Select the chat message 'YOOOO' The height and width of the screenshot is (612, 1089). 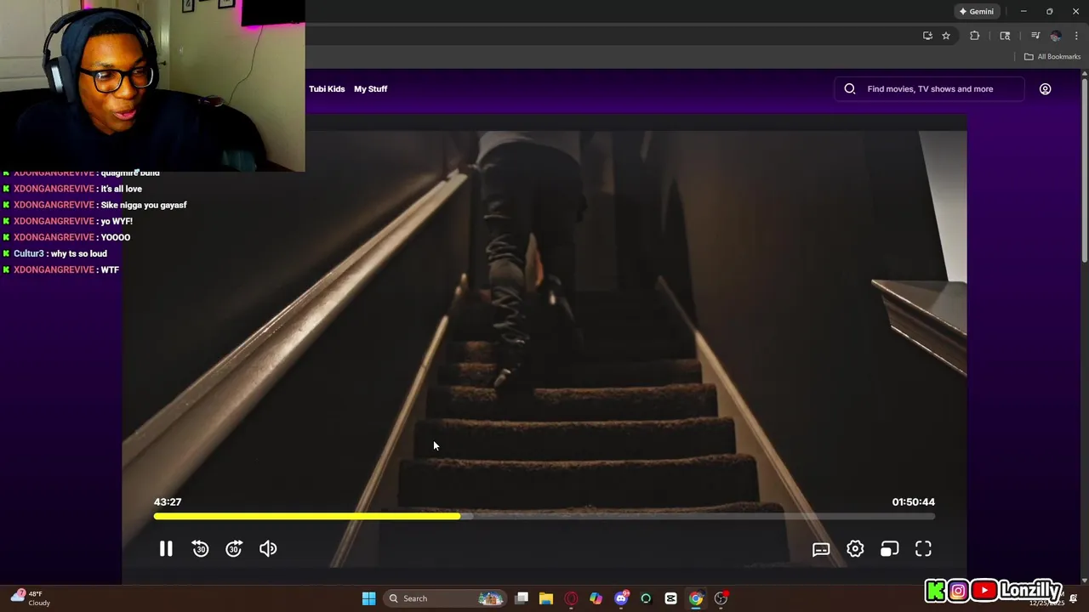click(116, 237)
